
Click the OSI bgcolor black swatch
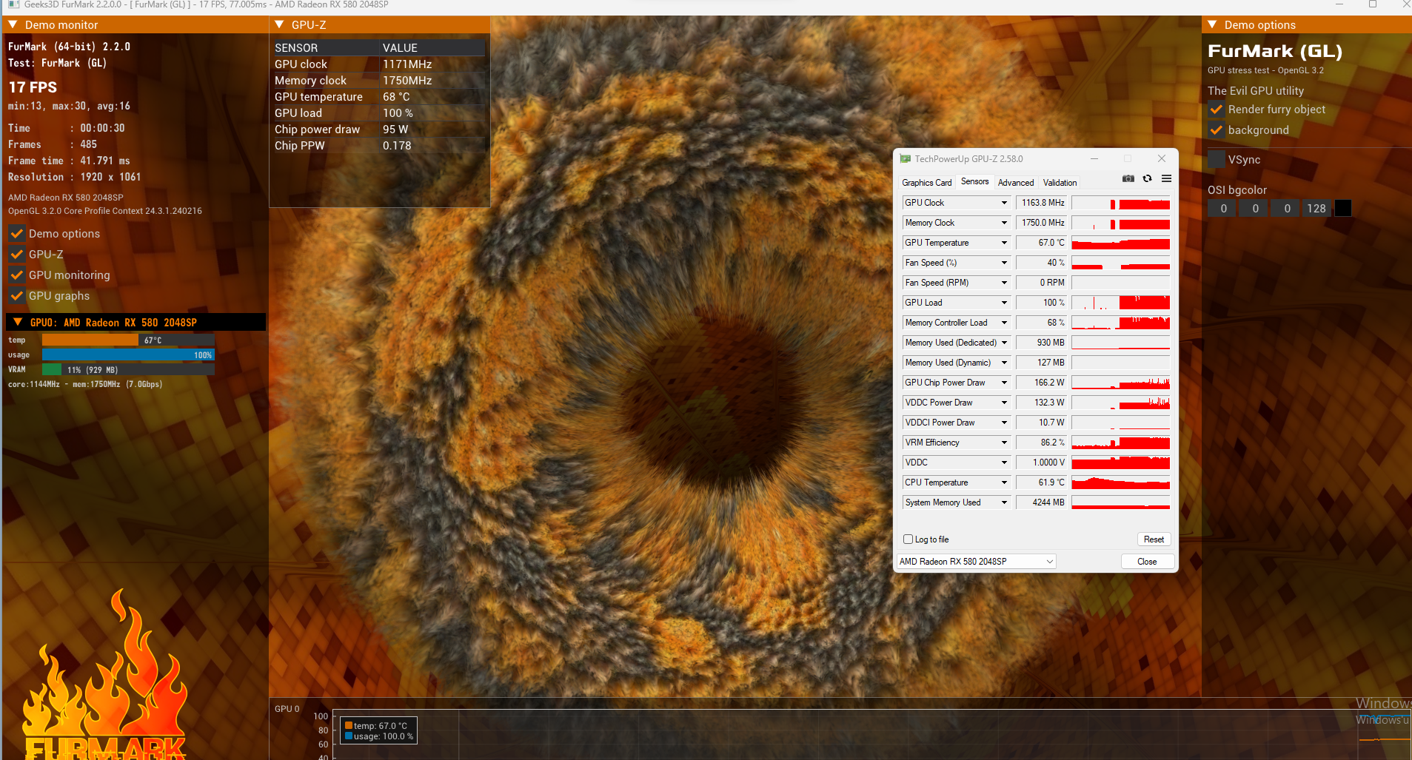(1342, 209)
